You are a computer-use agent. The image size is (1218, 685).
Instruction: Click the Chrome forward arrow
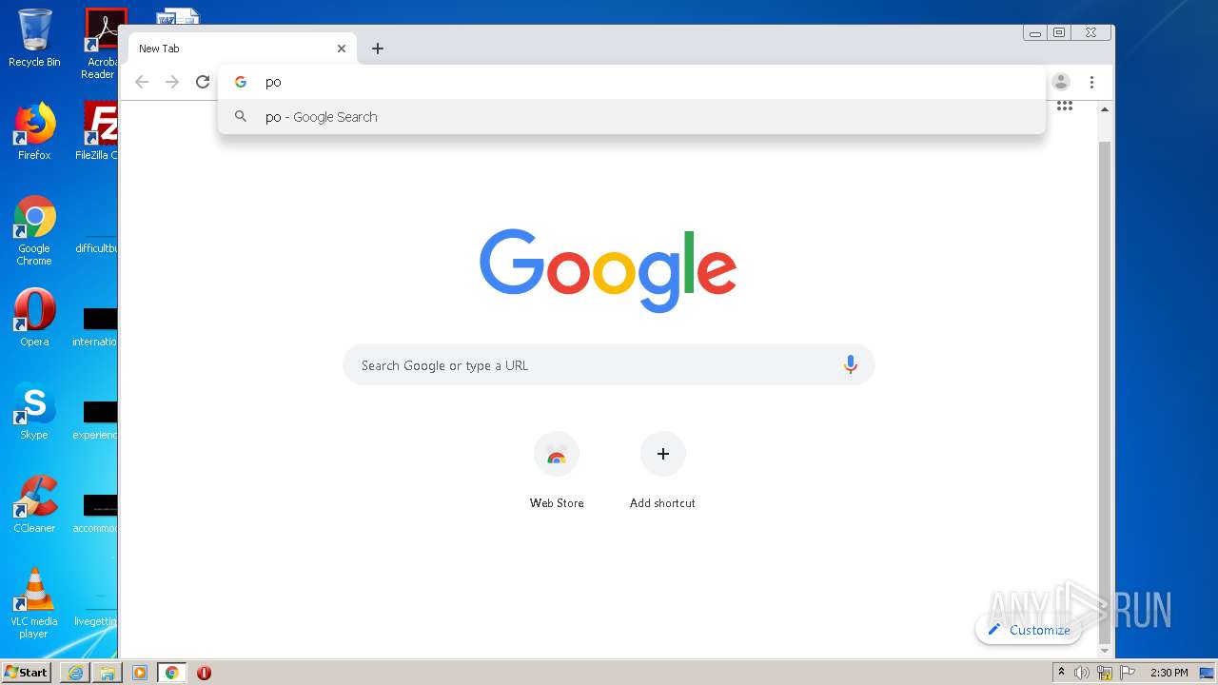[172, 82]
